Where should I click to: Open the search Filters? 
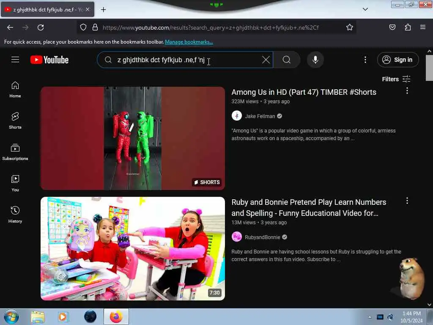click(396, 79)
